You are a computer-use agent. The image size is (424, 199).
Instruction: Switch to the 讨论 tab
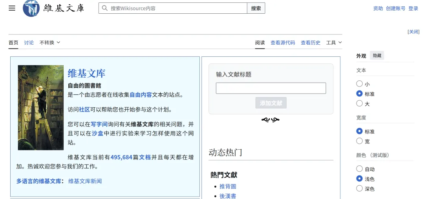[29, 43]
